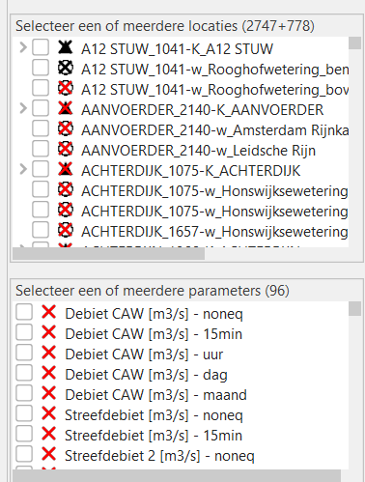Select checkbox for Streefdebiet 2 [m3/s] - noneq
The image size is (365, 482).
coord(24,454)
